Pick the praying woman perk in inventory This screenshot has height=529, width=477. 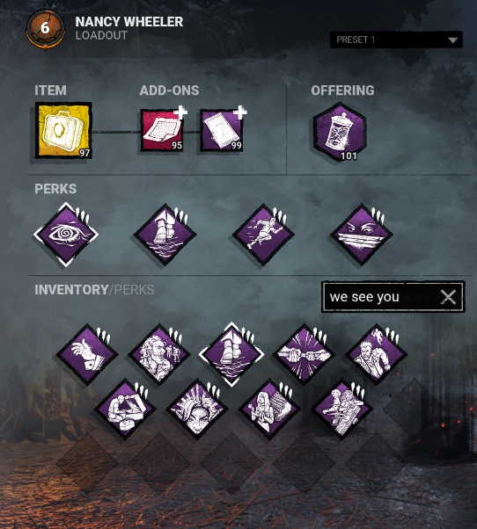pyautogui.click(x=269, y=409)
